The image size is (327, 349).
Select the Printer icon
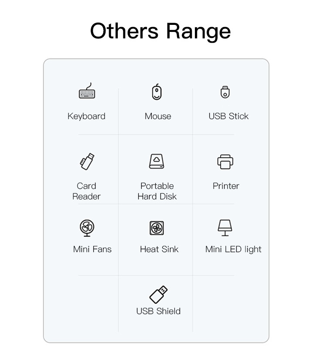point(225,161)
